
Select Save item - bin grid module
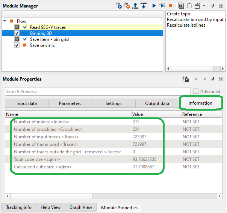[x=49, y=39]
